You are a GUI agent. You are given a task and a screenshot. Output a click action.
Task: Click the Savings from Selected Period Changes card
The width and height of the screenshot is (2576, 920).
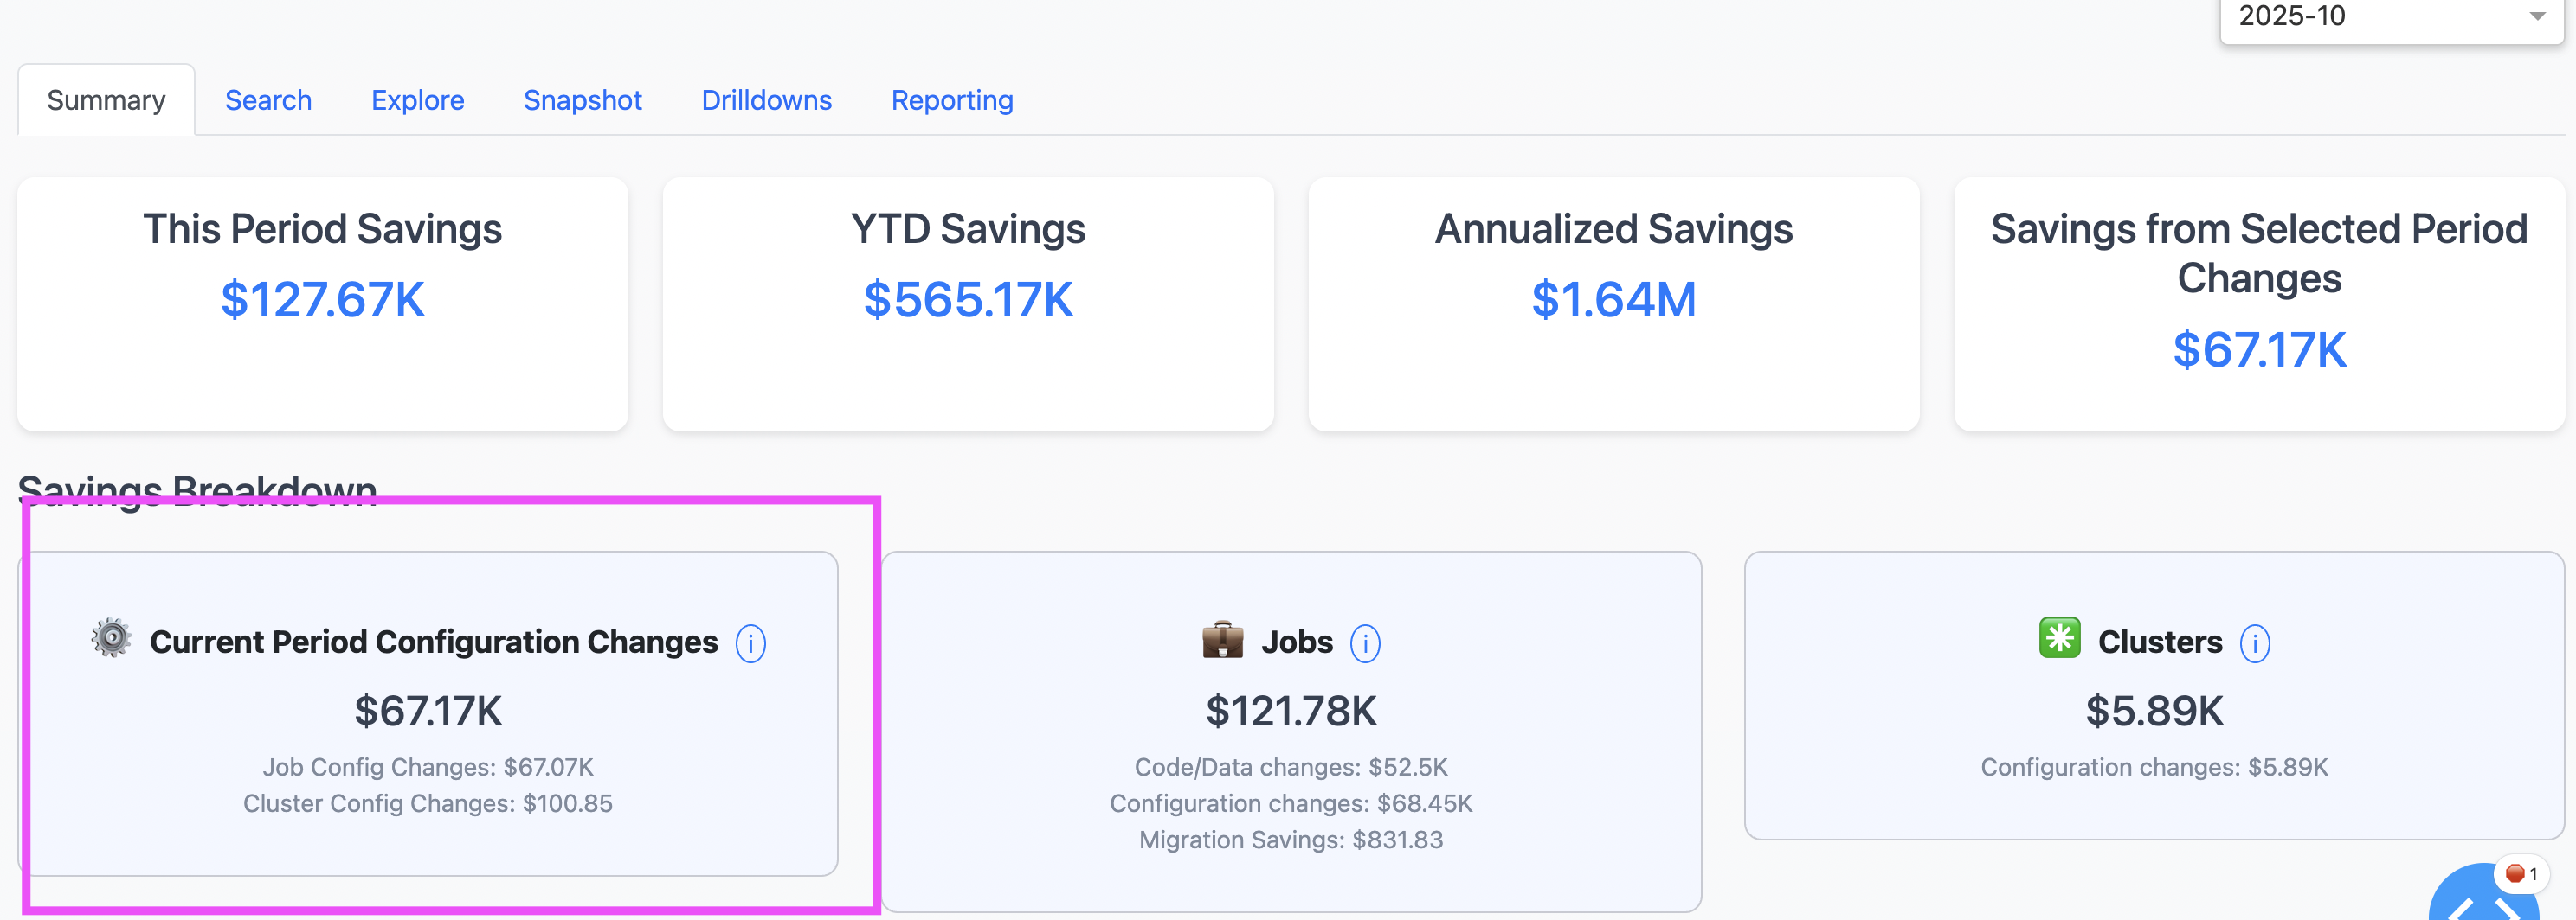2258,304
